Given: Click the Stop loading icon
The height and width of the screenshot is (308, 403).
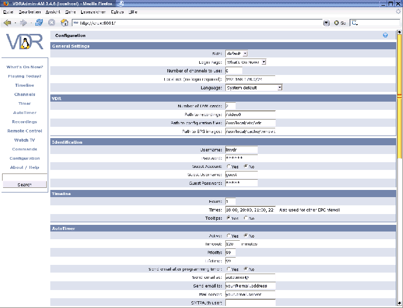Looking at the screenshot, I should pyautogui.click(x=52, y=23).
